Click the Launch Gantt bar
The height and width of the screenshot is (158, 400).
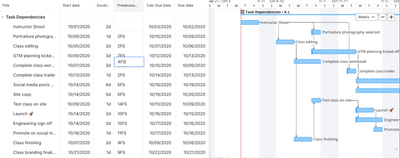(365, 110)
